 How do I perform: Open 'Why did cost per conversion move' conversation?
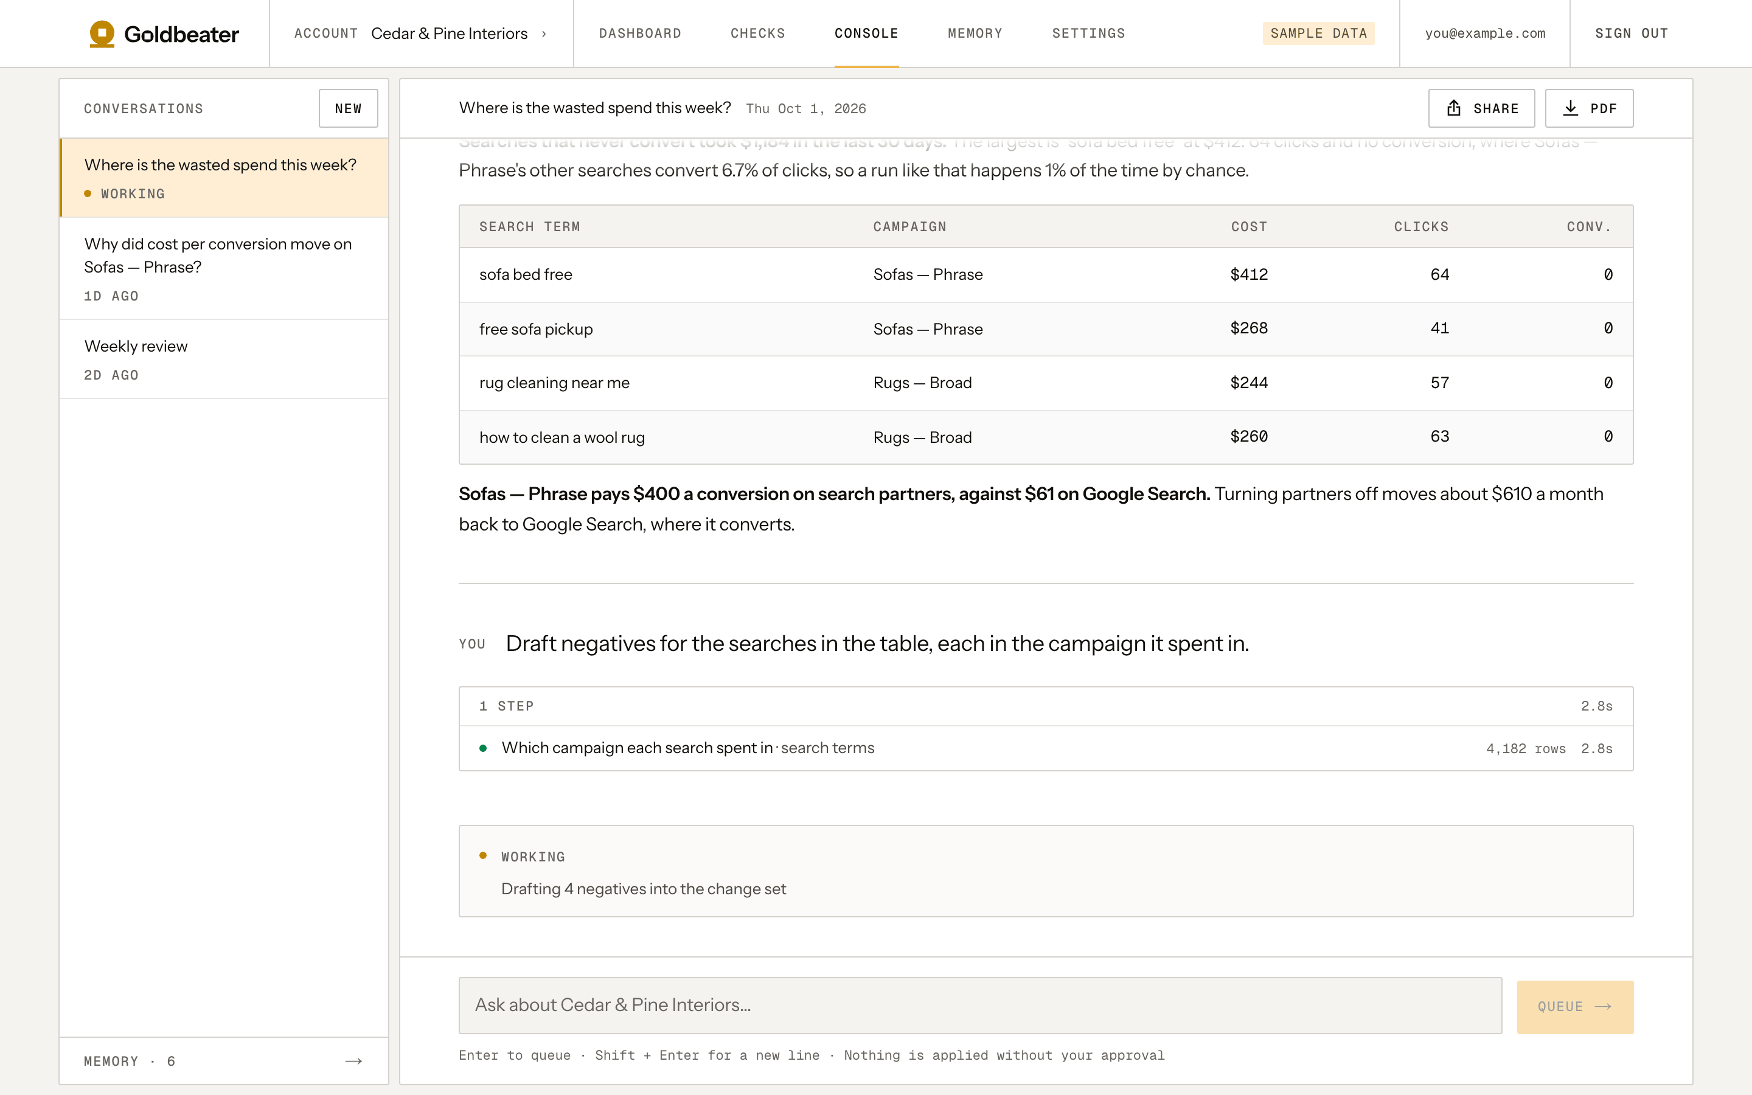[224, 269]
